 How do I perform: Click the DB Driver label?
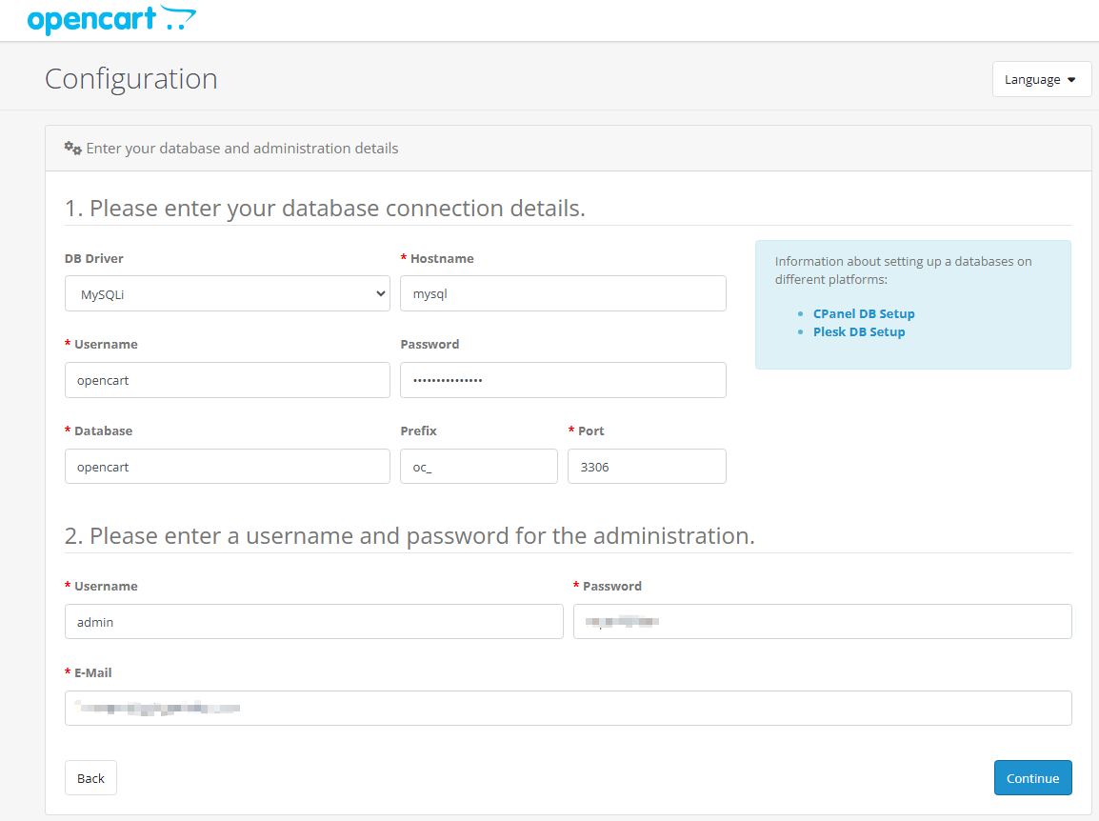[x=94, y=258]
